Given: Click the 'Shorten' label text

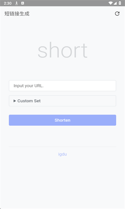Looking at the screenshot, I should tap(62, 120).
